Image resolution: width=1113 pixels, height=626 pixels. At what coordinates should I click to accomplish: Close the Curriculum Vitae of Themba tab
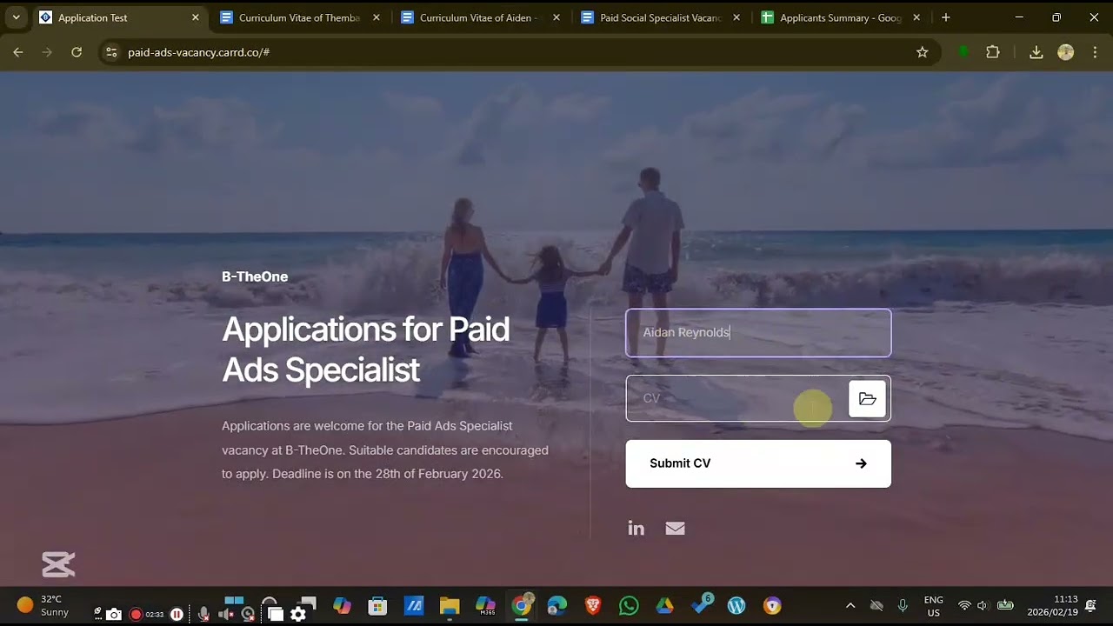377,17
